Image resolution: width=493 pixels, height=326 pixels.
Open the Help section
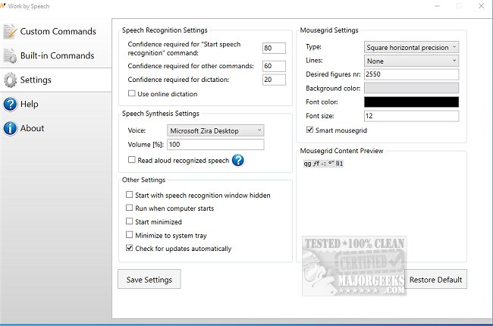(x=56, y=104)
